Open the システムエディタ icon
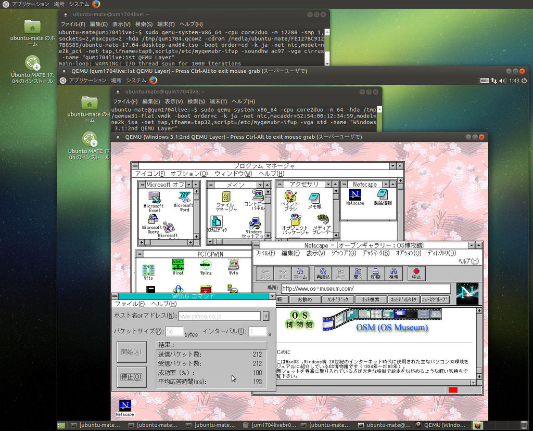Screen dimensions: 533x431 click(x=217, y=224)
